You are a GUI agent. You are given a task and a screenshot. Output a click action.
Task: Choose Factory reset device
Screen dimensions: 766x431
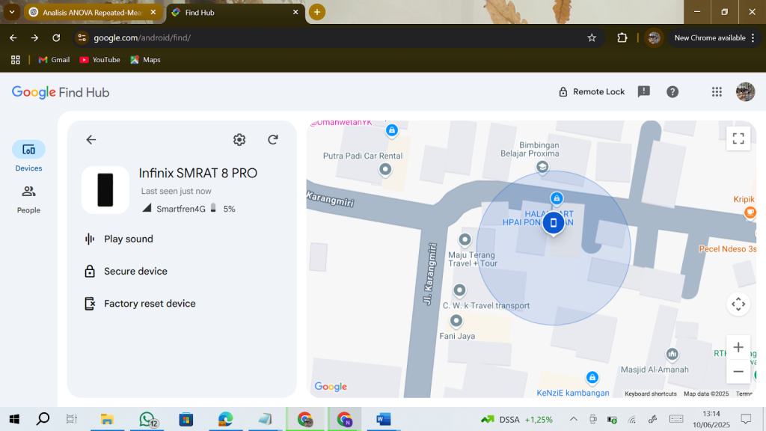click(150, 304)
